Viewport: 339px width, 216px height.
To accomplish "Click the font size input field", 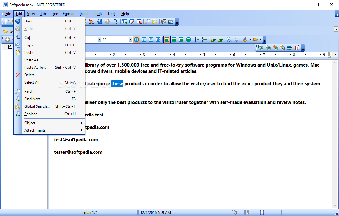I will pyautogui.click(x=116, y=40).
